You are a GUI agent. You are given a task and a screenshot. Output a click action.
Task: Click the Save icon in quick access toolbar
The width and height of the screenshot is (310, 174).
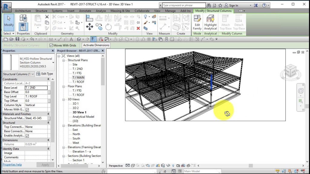(17, 39)
